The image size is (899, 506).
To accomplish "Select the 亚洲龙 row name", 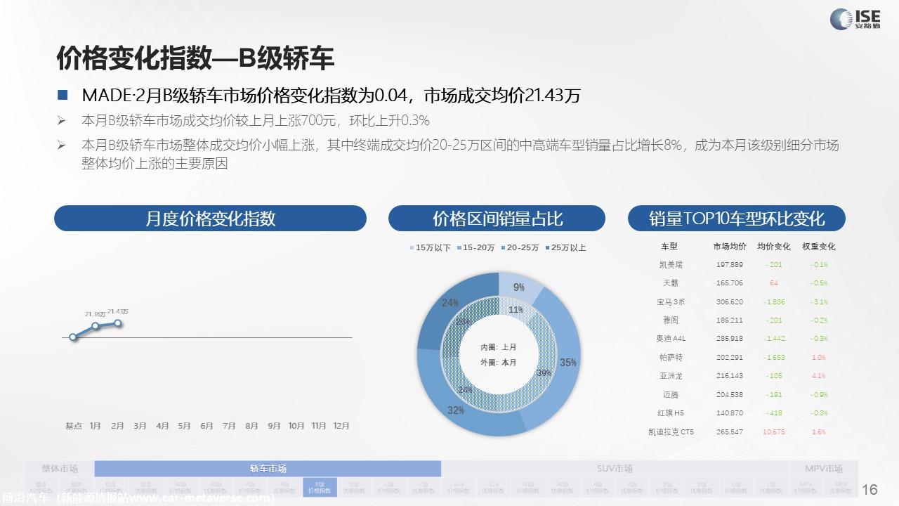I will [671, 376].
